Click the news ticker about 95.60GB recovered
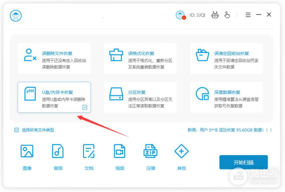Viewport: 285px width, 192px height. 230,130
